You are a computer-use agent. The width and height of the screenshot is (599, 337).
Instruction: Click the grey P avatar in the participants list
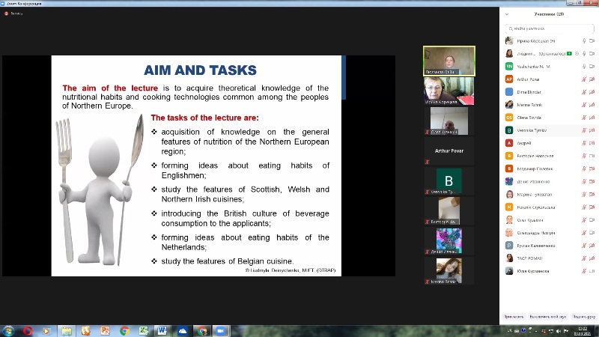509,246
